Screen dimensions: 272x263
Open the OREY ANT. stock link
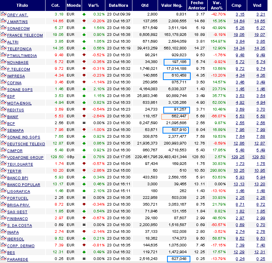point(18,15)
